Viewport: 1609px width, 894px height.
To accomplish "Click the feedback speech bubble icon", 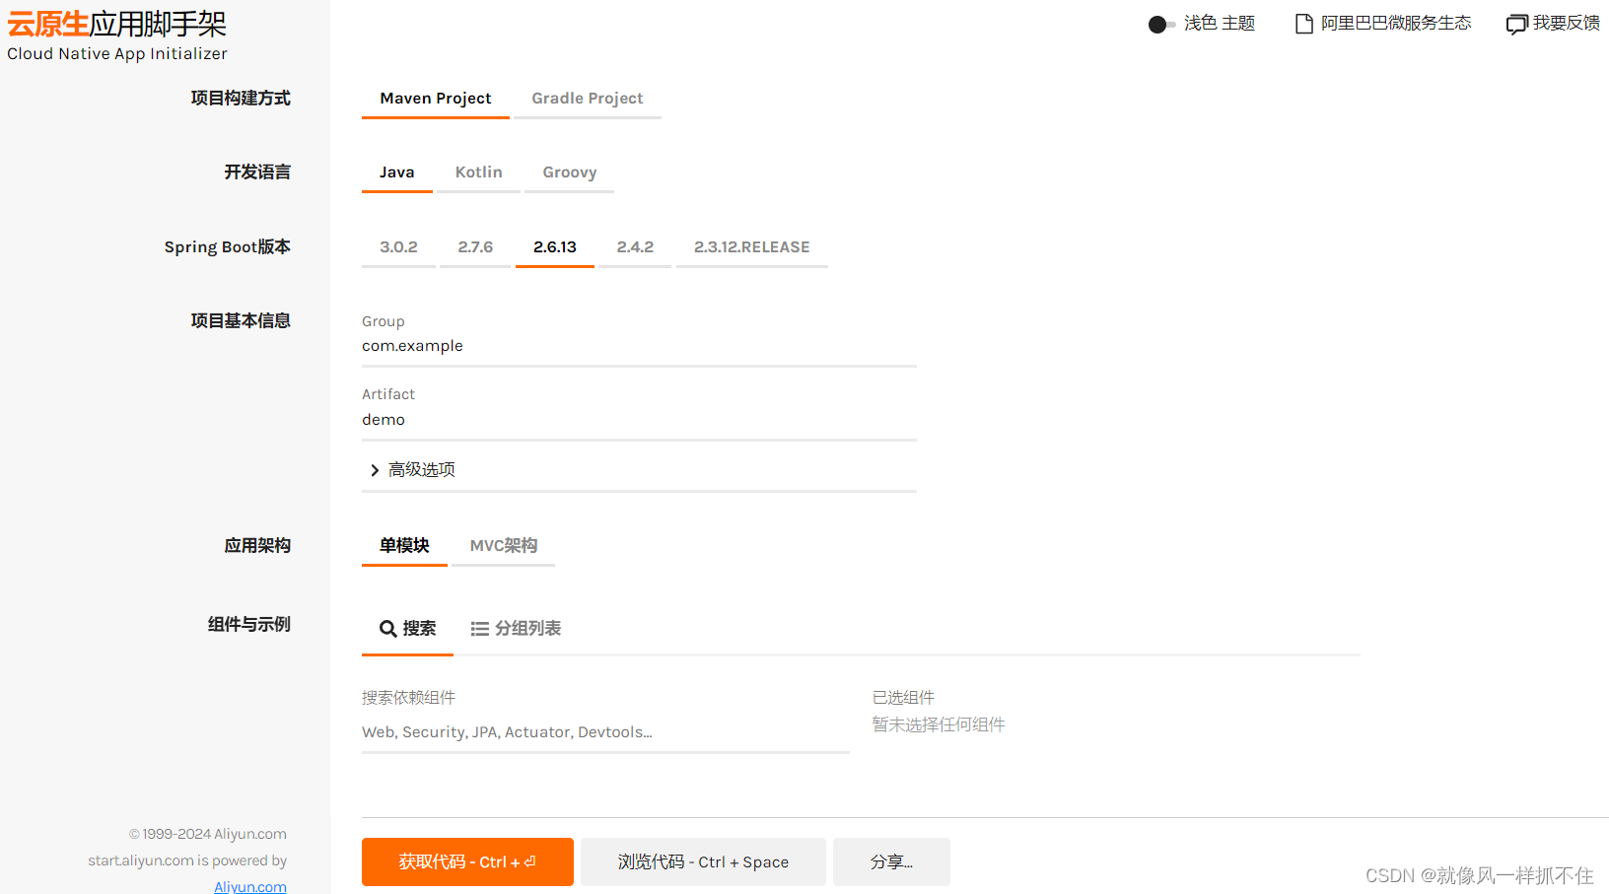I will coord(1516,25).
